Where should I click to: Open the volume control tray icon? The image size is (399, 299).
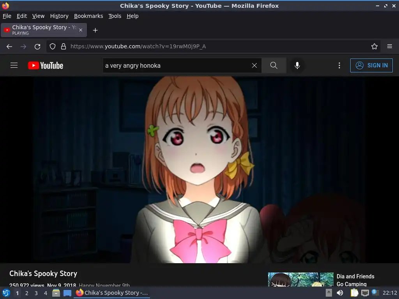340,293
